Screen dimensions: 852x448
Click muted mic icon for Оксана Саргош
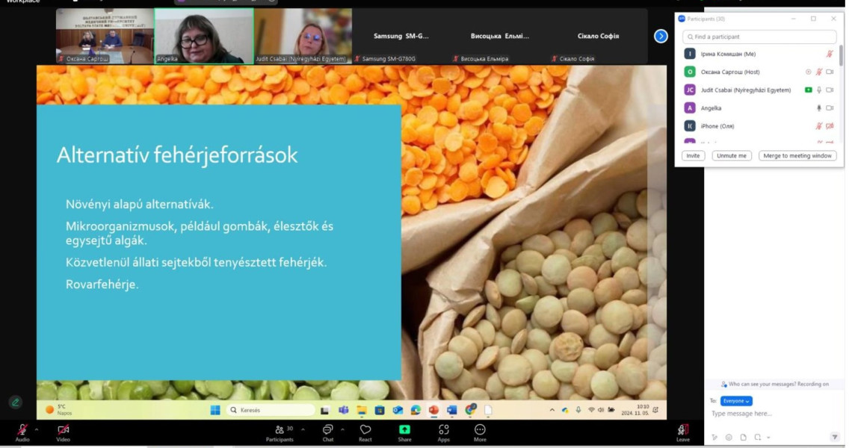pyautogui.click(x=819, y=72)
